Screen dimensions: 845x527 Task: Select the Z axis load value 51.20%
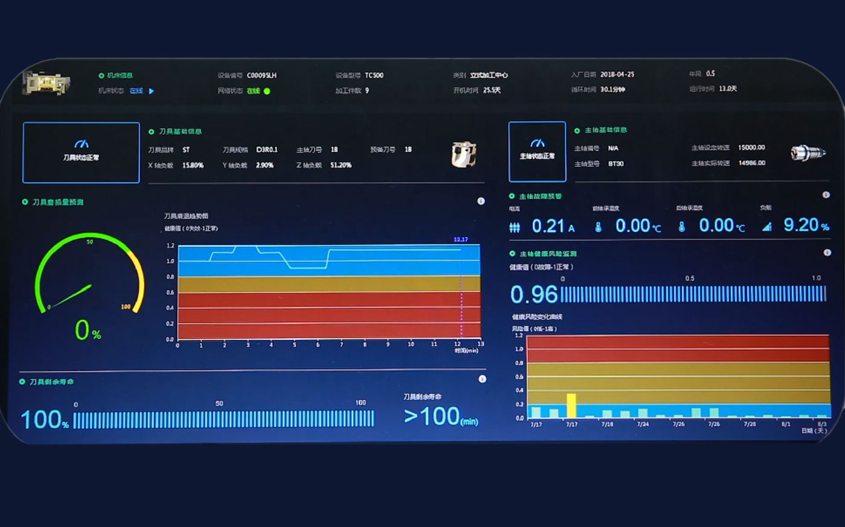point(341,165)
